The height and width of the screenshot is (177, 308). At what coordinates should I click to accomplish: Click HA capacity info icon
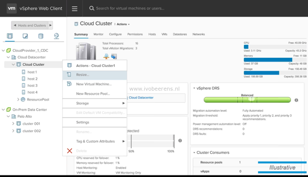click(180, 140)
